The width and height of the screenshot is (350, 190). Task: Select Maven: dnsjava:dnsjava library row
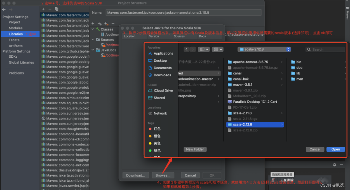pyautogui.click(x=65, y=170)
